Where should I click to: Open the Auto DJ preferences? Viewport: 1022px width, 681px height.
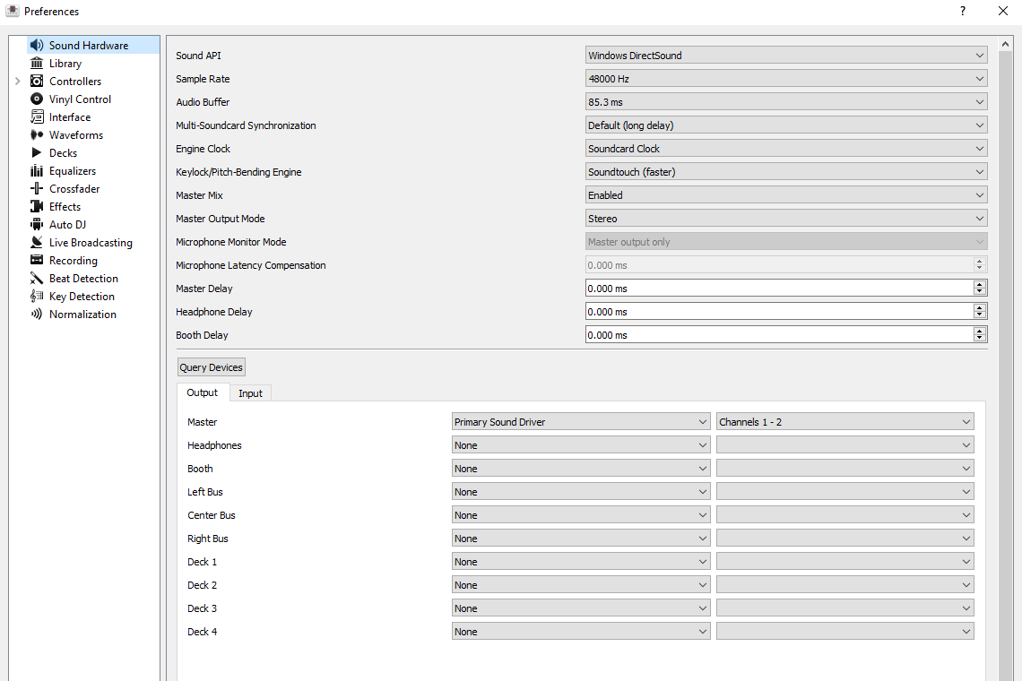pyautogui.click(x=67, y=224)
